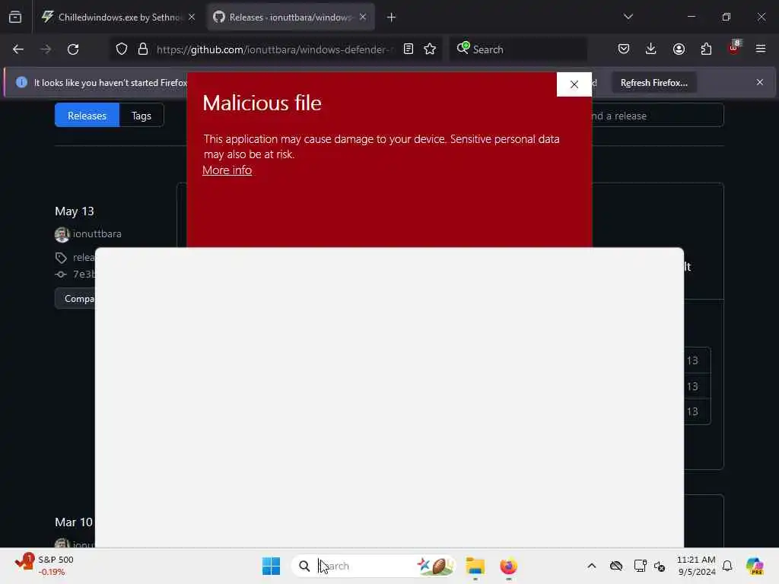The width and height of the screenshot is (779, 584).
Task: Click ionuttbara avatar under May 13
Action: pyautogui.click(x=62, y=234)
